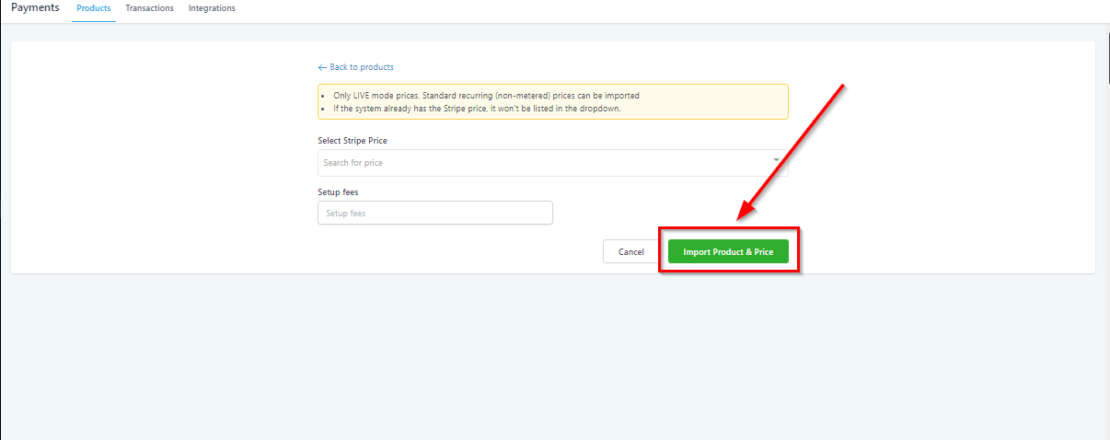1110x440 pixels.
Task: Select the Products tab
Action: 94,8
